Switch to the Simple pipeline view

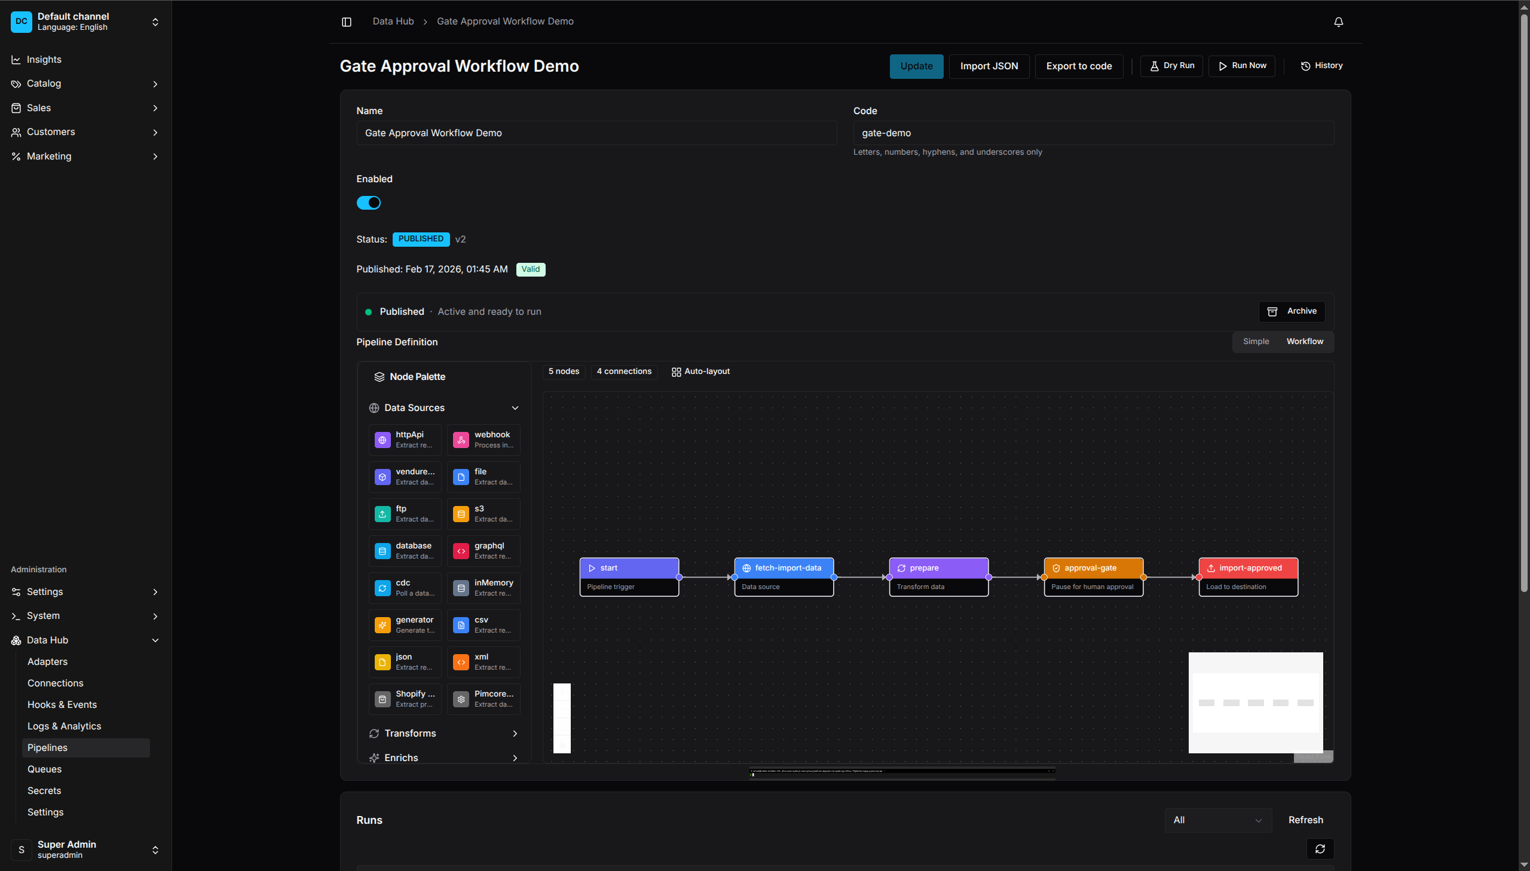tap(1255, 341)
